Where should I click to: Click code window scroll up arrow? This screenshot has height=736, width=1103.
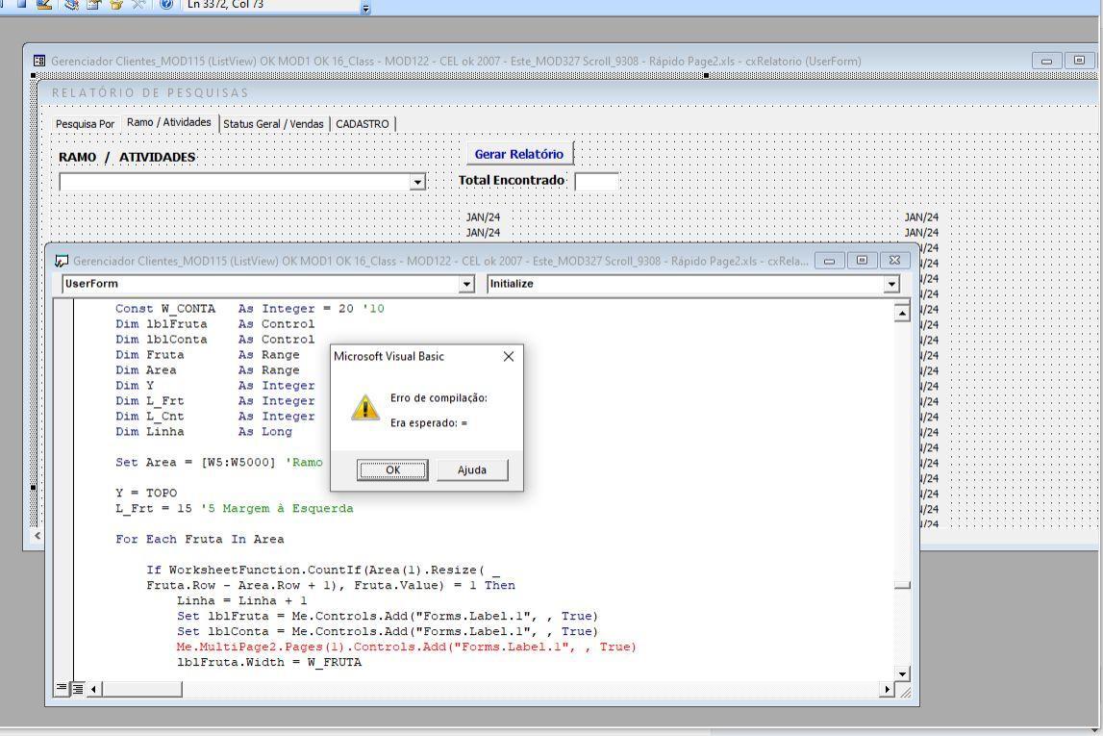(902, 313)
